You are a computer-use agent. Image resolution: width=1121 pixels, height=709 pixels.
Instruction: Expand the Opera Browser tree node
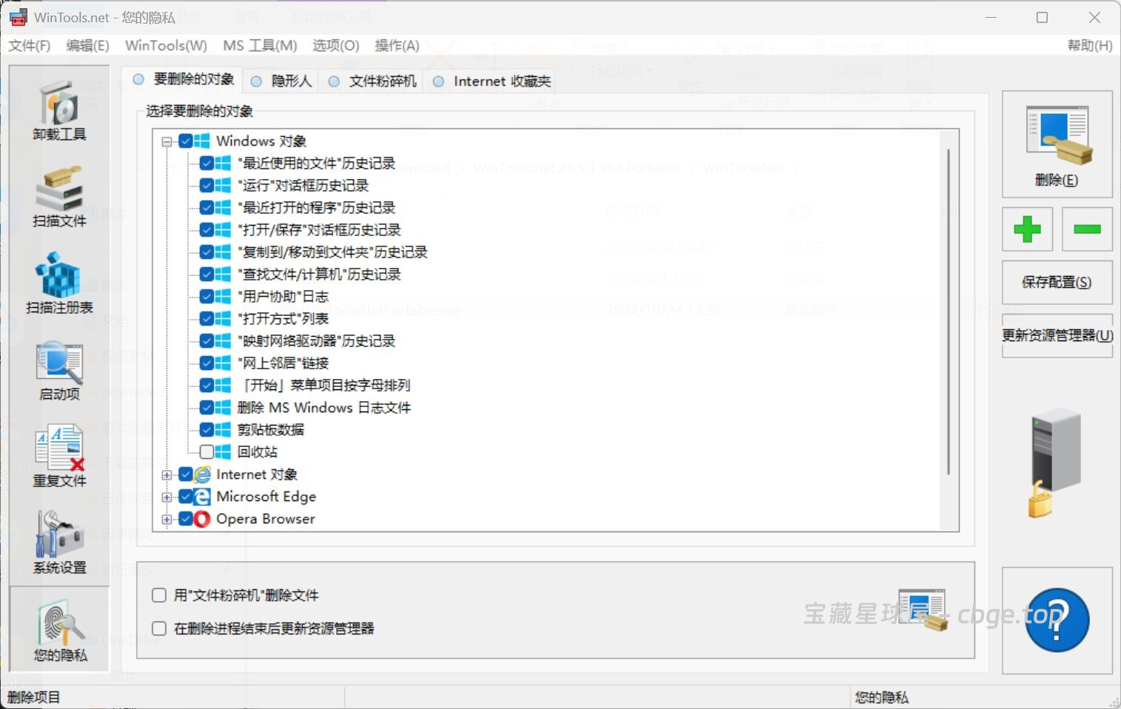point(167,520)
